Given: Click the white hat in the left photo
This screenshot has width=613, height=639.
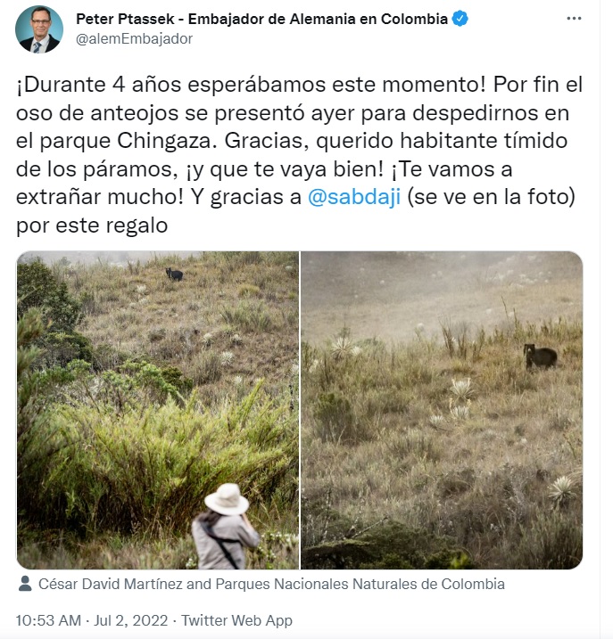Looking at the screenshot, I should [227, 499].
